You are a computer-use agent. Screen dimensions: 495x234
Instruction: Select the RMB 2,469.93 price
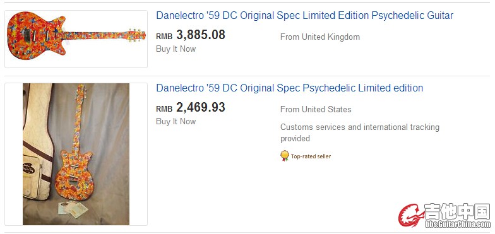[x=191, y=107]
